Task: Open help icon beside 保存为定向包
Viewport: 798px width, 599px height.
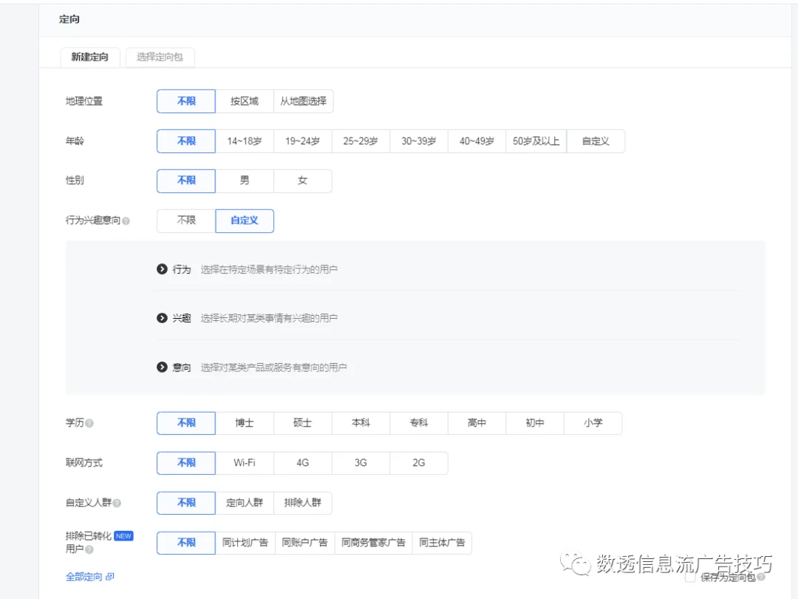Action: click(x=761, y=577)
